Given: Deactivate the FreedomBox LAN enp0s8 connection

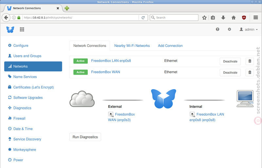Looking at the screenshot, I should point(230,61).
